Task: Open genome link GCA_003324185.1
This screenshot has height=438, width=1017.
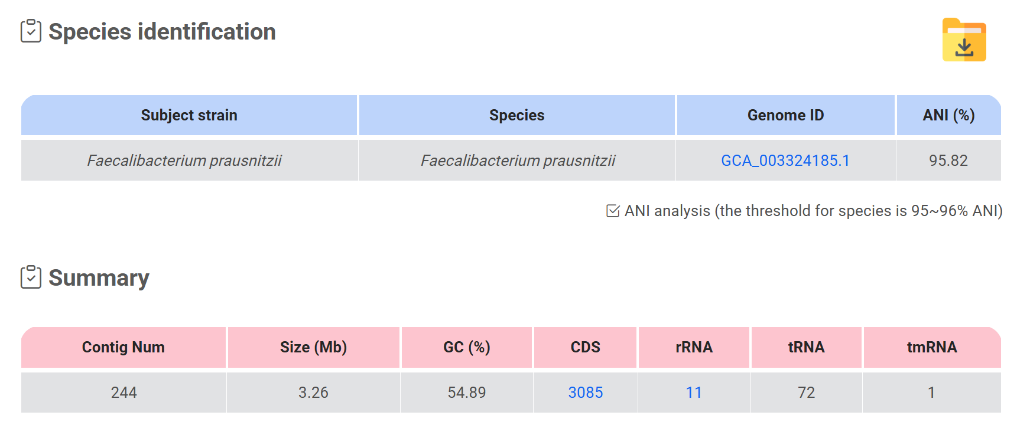Action: click(785, 161)
